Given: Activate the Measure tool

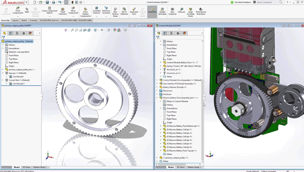Looking at the screenshot, I should (x=181, y=10).
